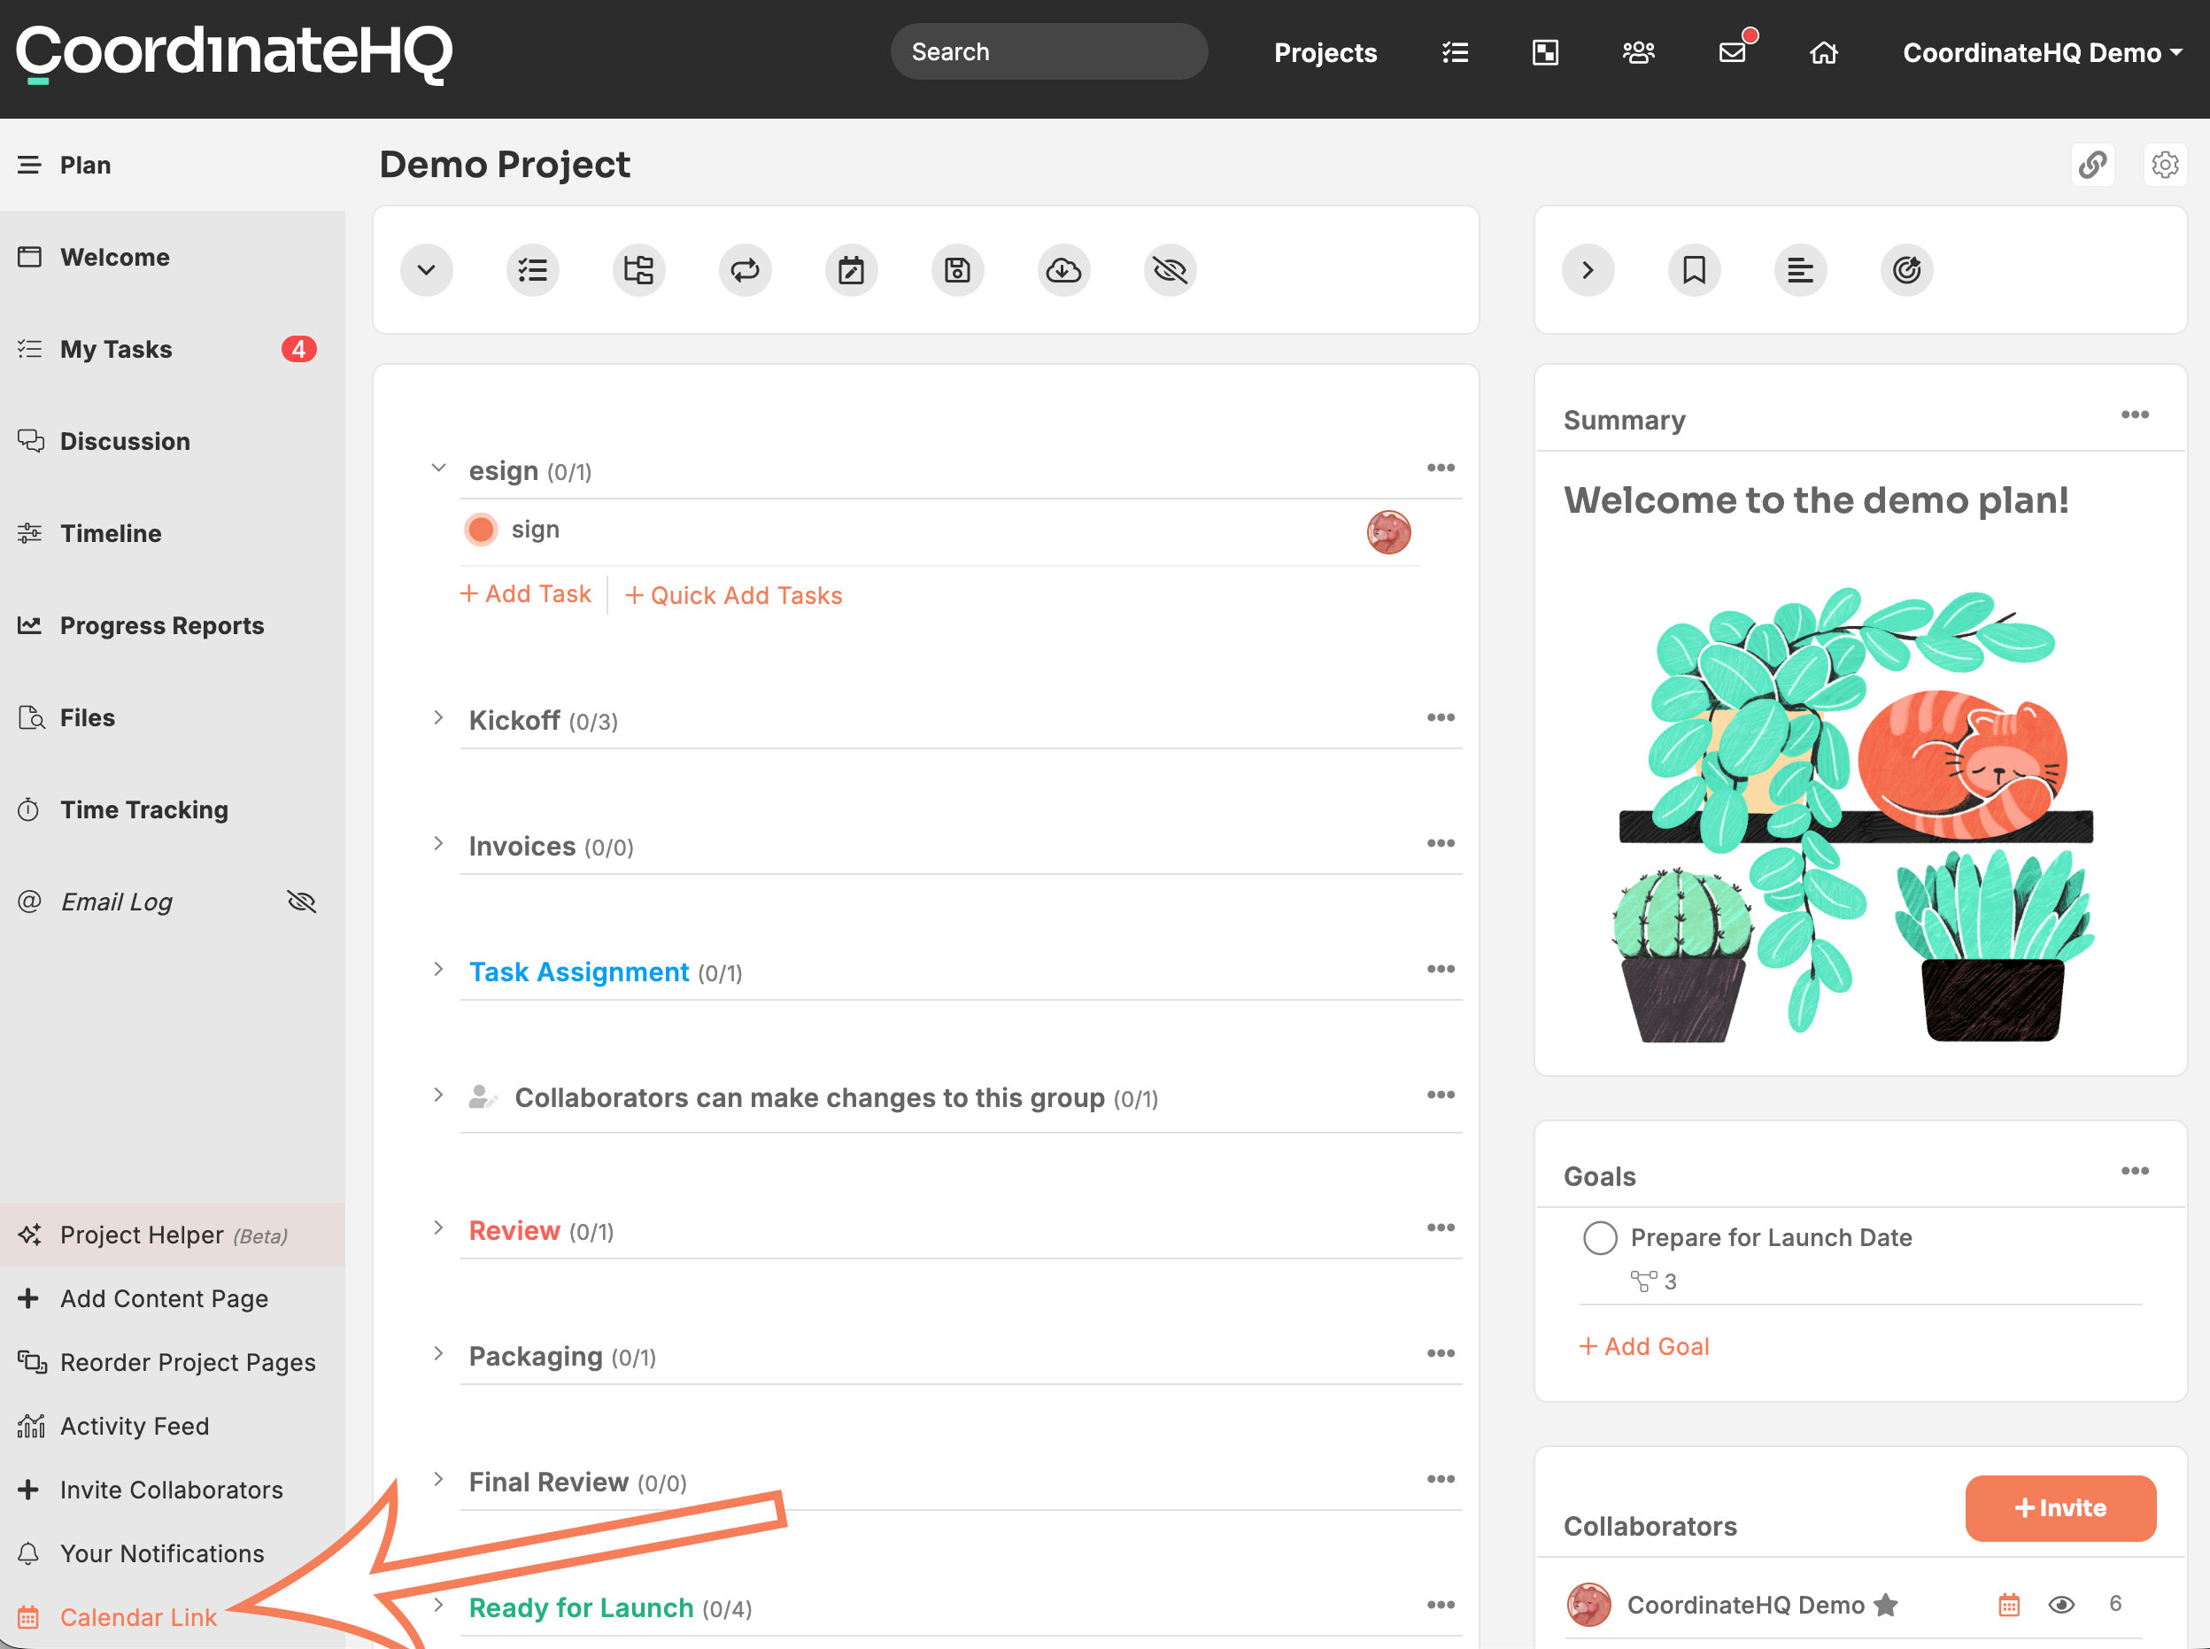Expand the Invoices task group
This screenshot has width=2210, height=1649.
tap(438, 843)
